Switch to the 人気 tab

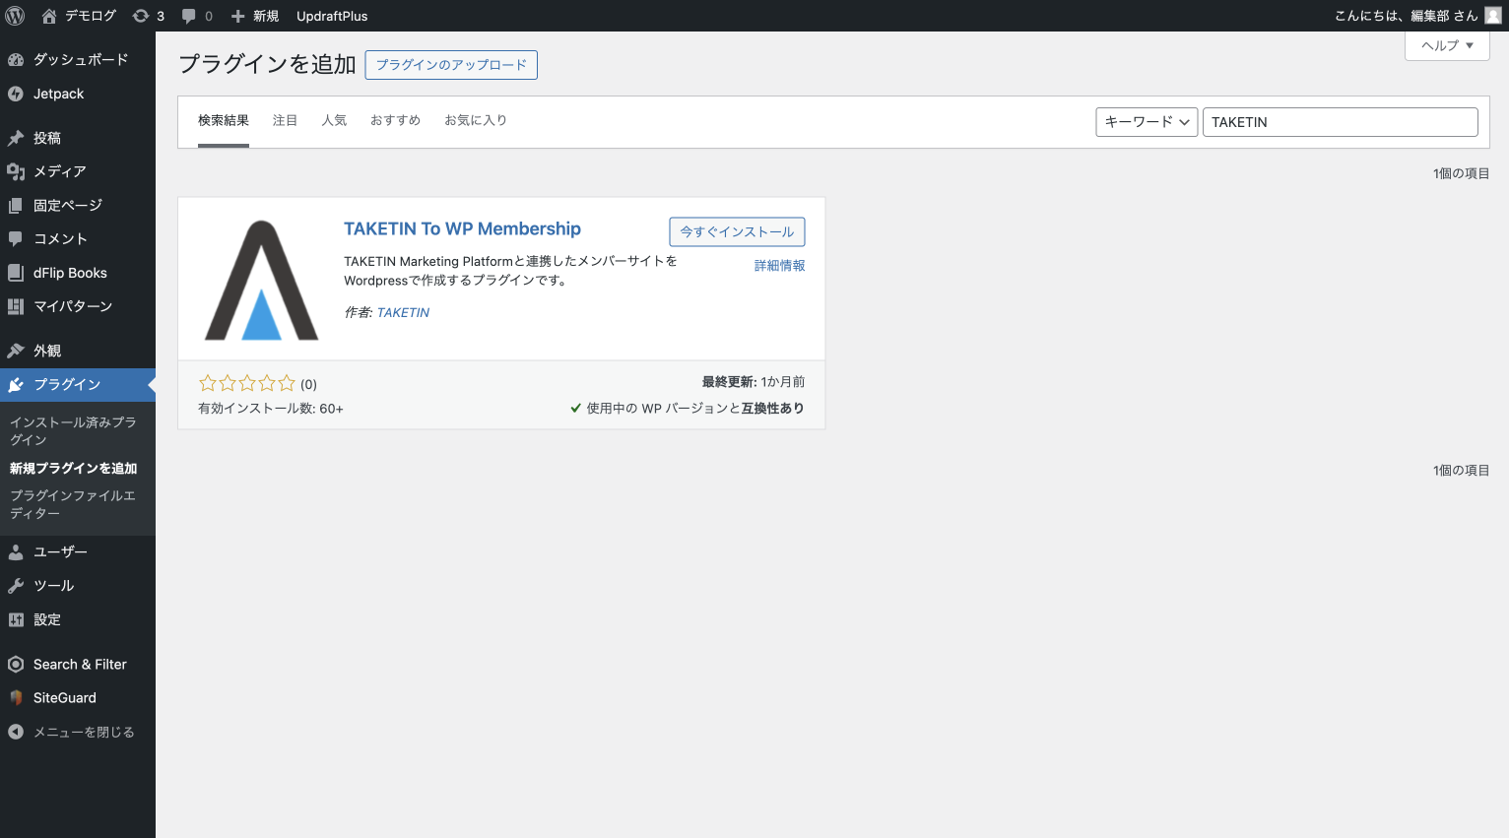click(334, 120)
